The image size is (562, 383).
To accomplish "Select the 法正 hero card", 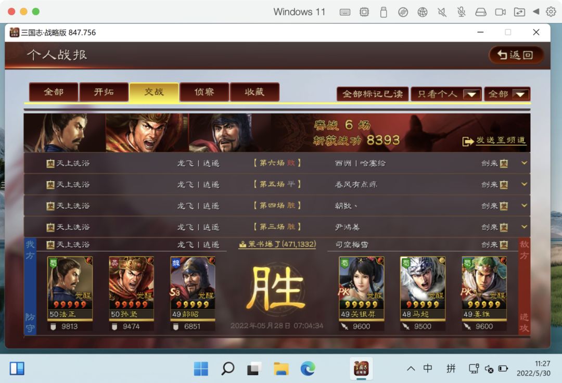I will [x=70, y=288].
